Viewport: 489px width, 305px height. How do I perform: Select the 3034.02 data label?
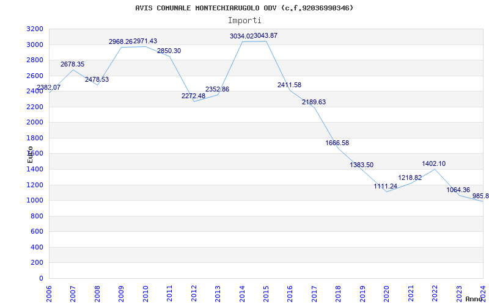point(241,37)
